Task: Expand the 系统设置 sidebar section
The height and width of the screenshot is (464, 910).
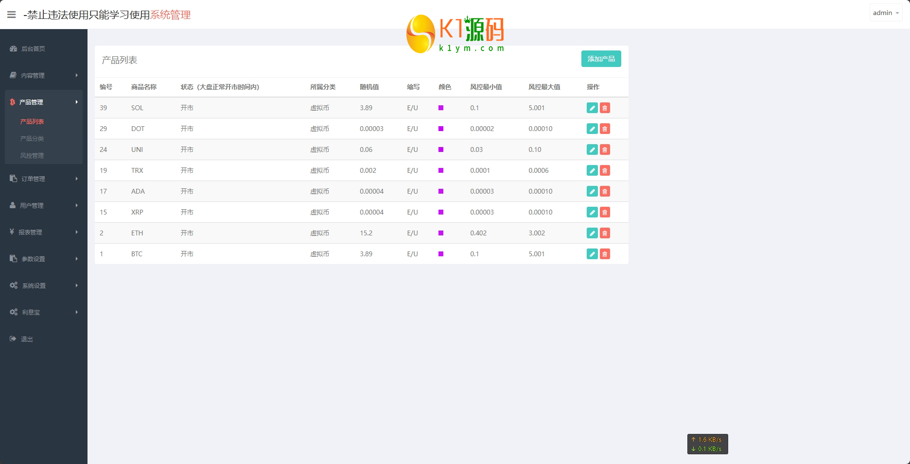Action: (43, 285)
